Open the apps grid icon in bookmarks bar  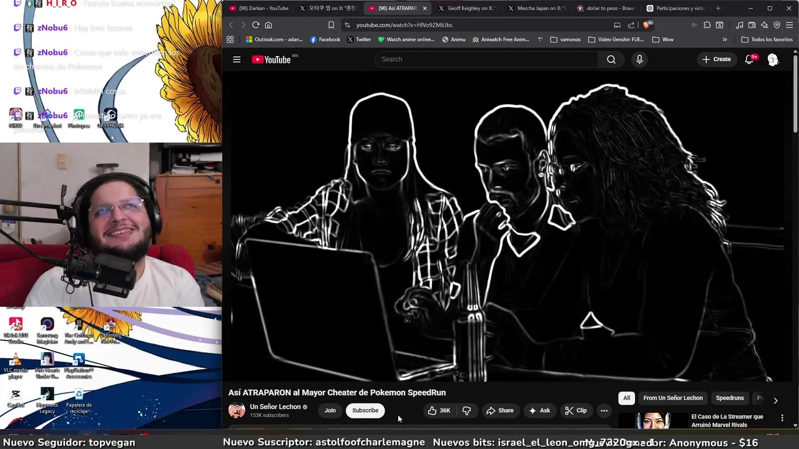[x=230, y=39]
